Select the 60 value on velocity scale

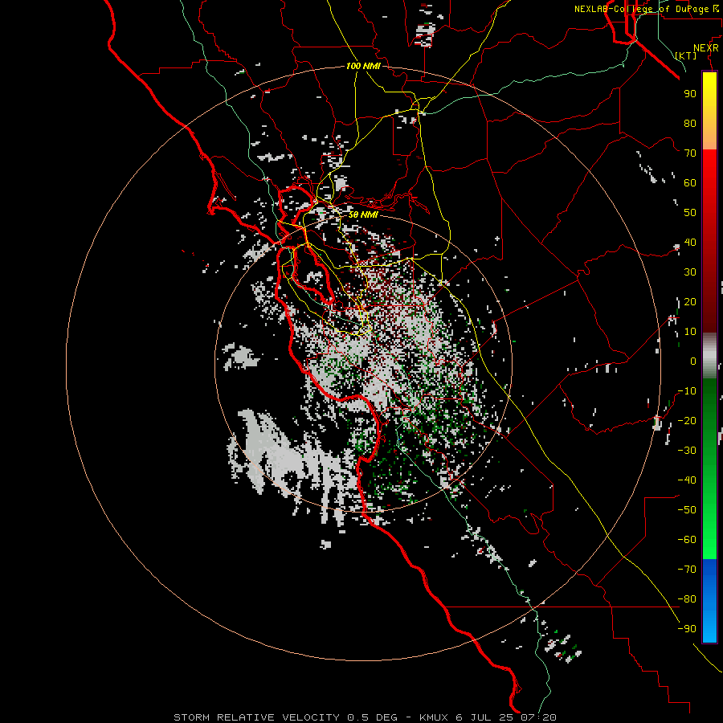tap(690, 183)
